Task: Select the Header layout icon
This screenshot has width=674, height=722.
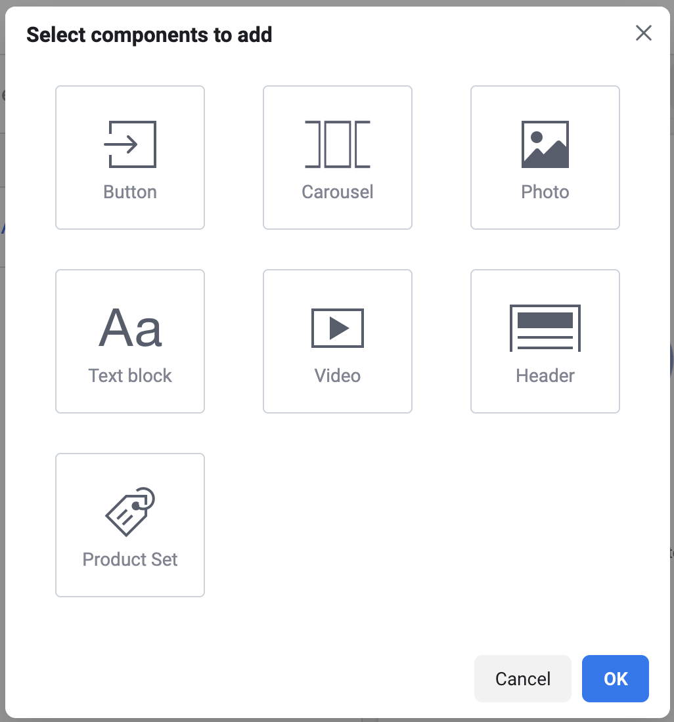Action: pyautogui.click(x=545, y=328)
